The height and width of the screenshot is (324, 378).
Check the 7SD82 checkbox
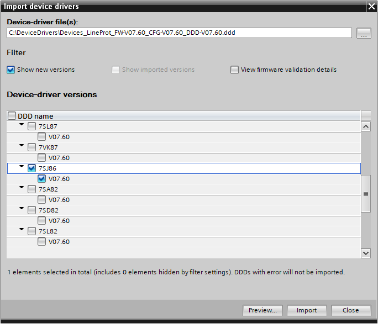tap(32, 210)
